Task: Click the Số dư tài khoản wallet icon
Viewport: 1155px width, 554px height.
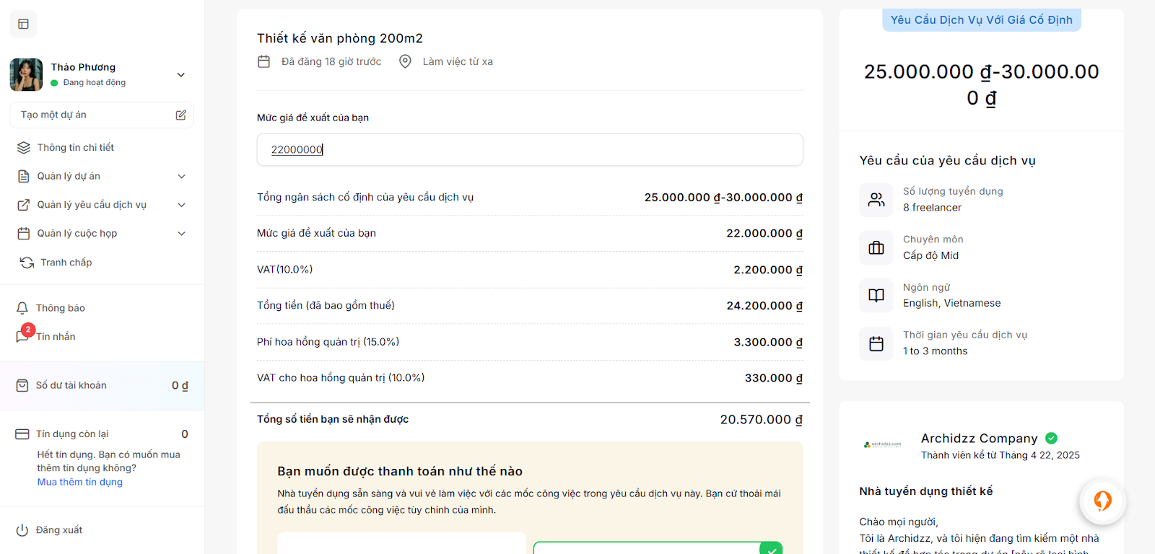Action: click(22, 385)
